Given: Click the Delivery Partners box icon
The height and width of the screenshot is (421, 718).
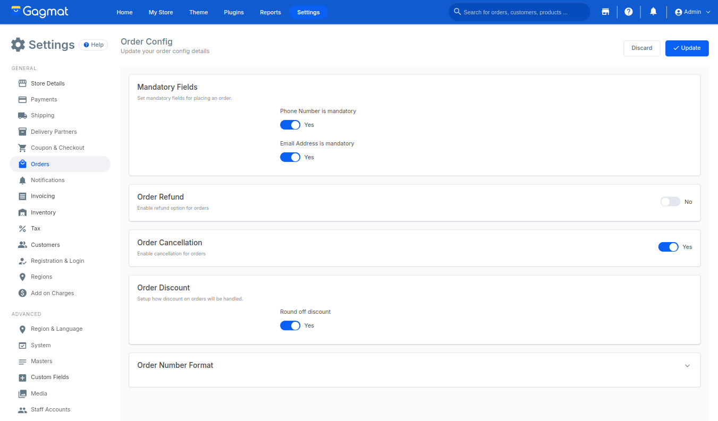Looking at the screenshot, I should tap(22, 132).
